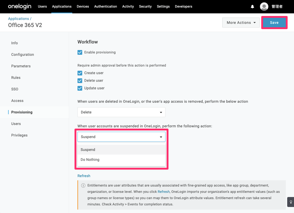Toggle the Delete user checkbox
This screenshot has height=213, width=294.
click(80, 81)
